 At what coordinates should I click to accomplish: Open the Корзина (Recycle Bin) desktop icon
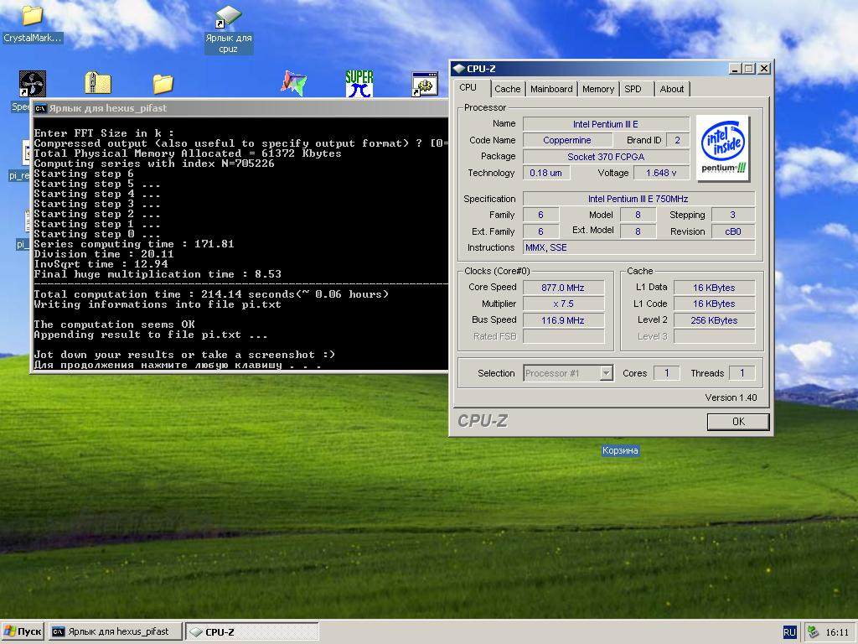click(x=620, y=450)
